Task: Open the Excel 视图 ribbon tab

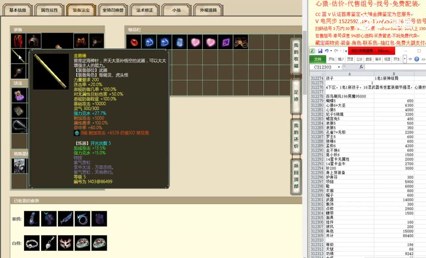Action: (387, 59)
